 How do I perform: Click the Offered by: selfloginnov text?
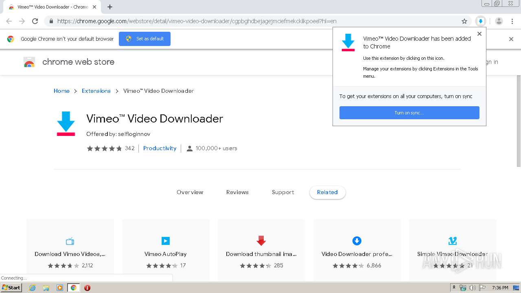[x=118, y=134]
